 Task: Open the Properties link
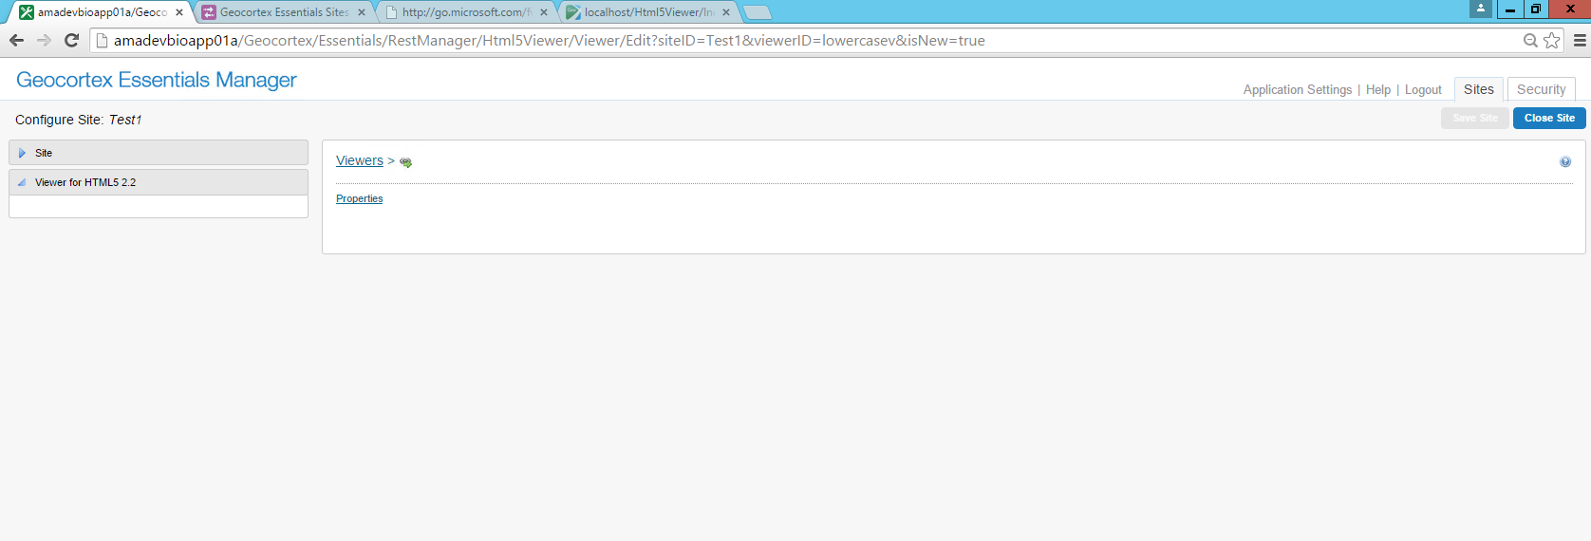(x=359, y=198)
